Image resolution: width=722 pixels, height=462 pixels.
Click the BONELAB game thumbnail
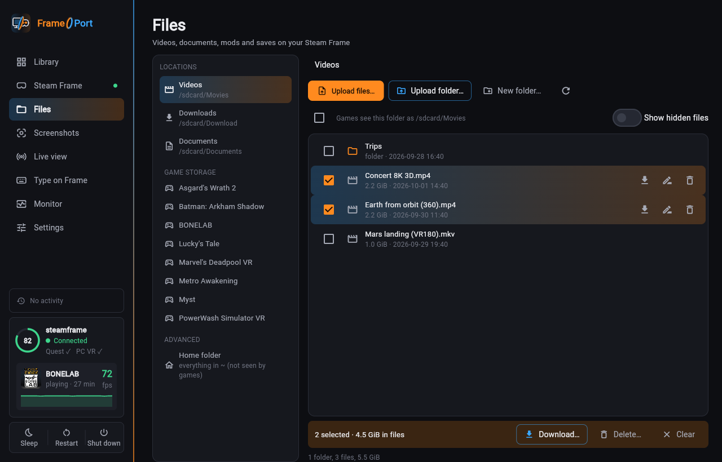[x=31, y=378]
